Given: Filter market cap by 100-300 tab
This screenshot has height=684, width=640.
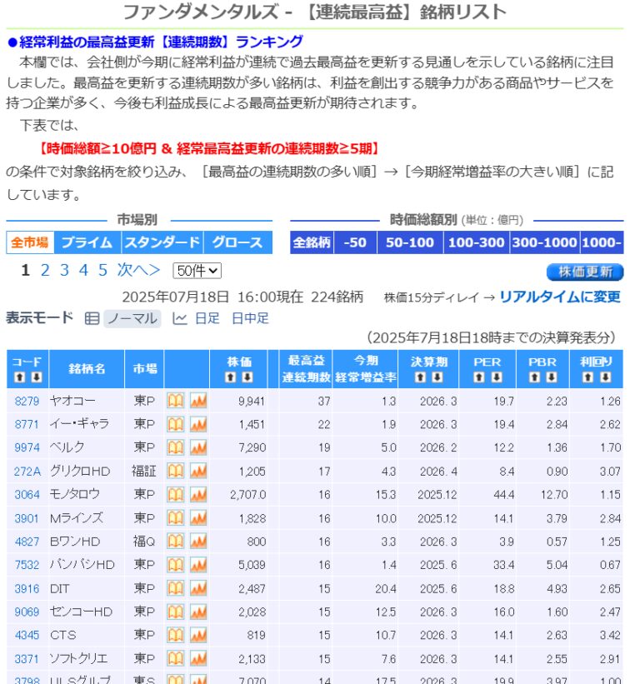Looking at the screenshot, I should click(x=476, y=242).
